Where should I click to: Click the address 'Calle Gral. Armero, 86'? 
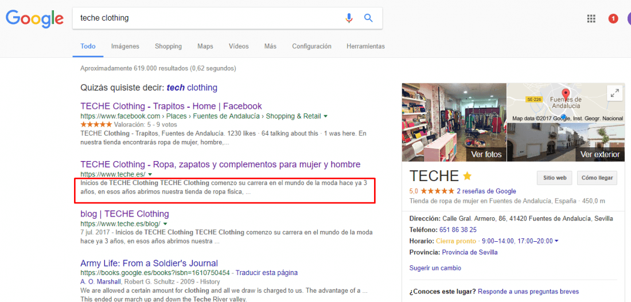[474, 219]
